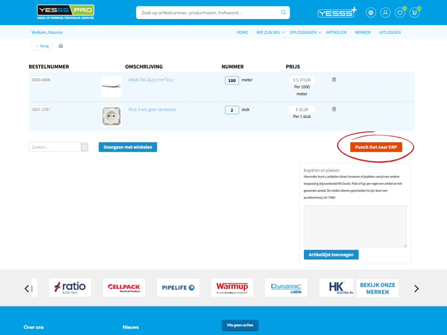The width and height of the screenshot is (447, 335).
Task: Click UITLOGGEN to log out
Action: (390, 32)
